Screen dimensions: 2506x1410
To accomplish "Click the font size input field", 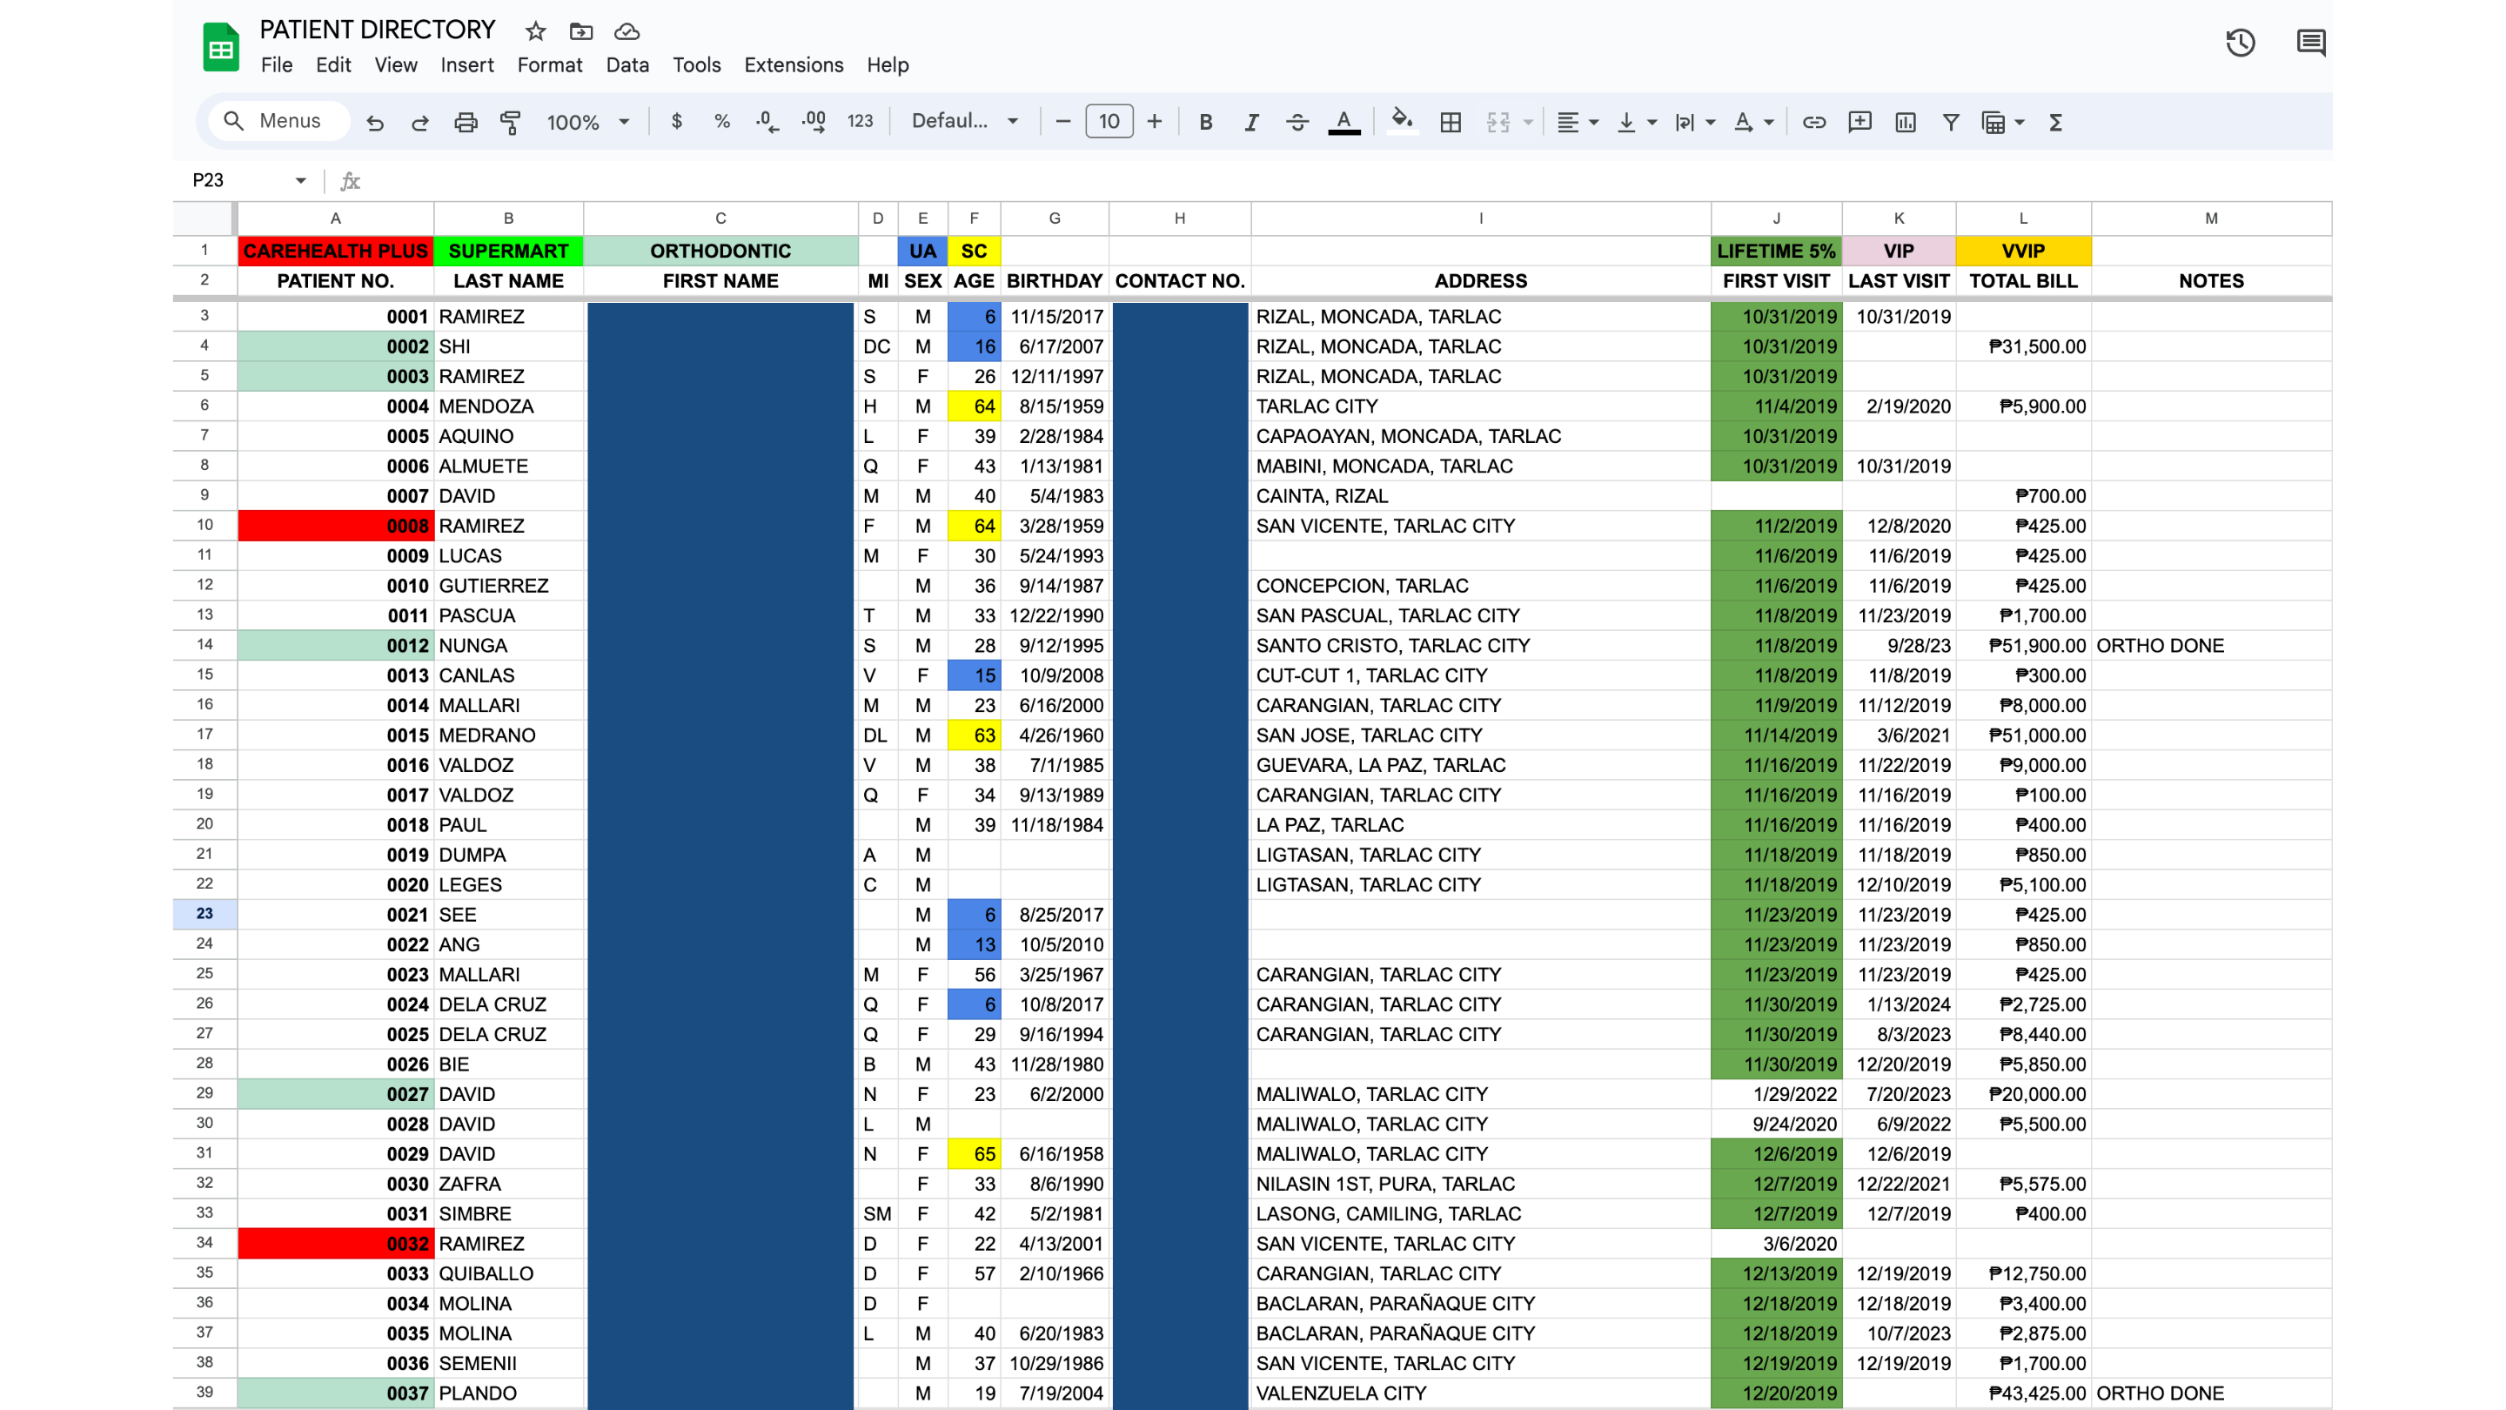I will (1109, 122).
